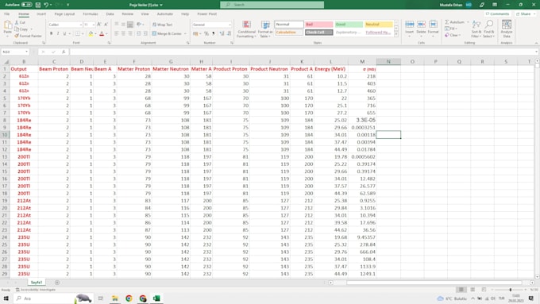Viewport: 540px width, 304px height.
Task: Click the Insert Function fx icon
Action: coord(64,52)
